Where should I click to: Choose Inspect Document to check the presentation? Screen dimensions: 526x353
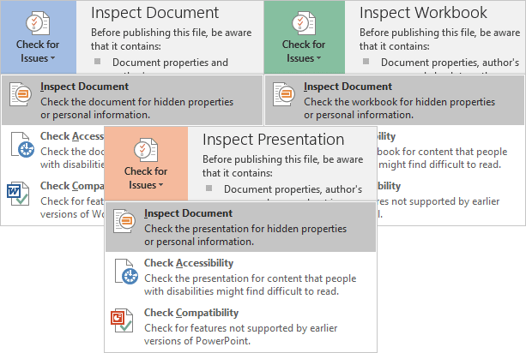(240, 227)
